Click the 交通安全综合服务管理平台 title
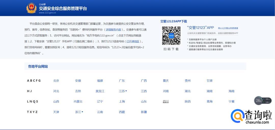 point(63,8)
